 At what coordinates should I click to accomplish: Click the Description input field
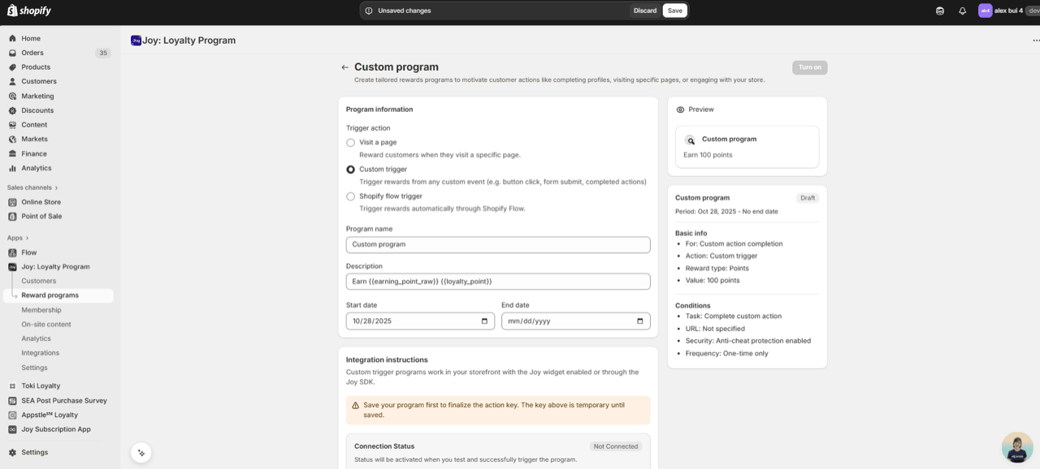point(498,282)
